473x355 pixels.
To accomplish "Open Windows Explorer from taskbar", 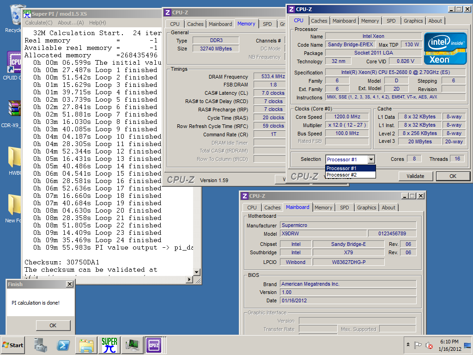I will (x=86, y=345).
